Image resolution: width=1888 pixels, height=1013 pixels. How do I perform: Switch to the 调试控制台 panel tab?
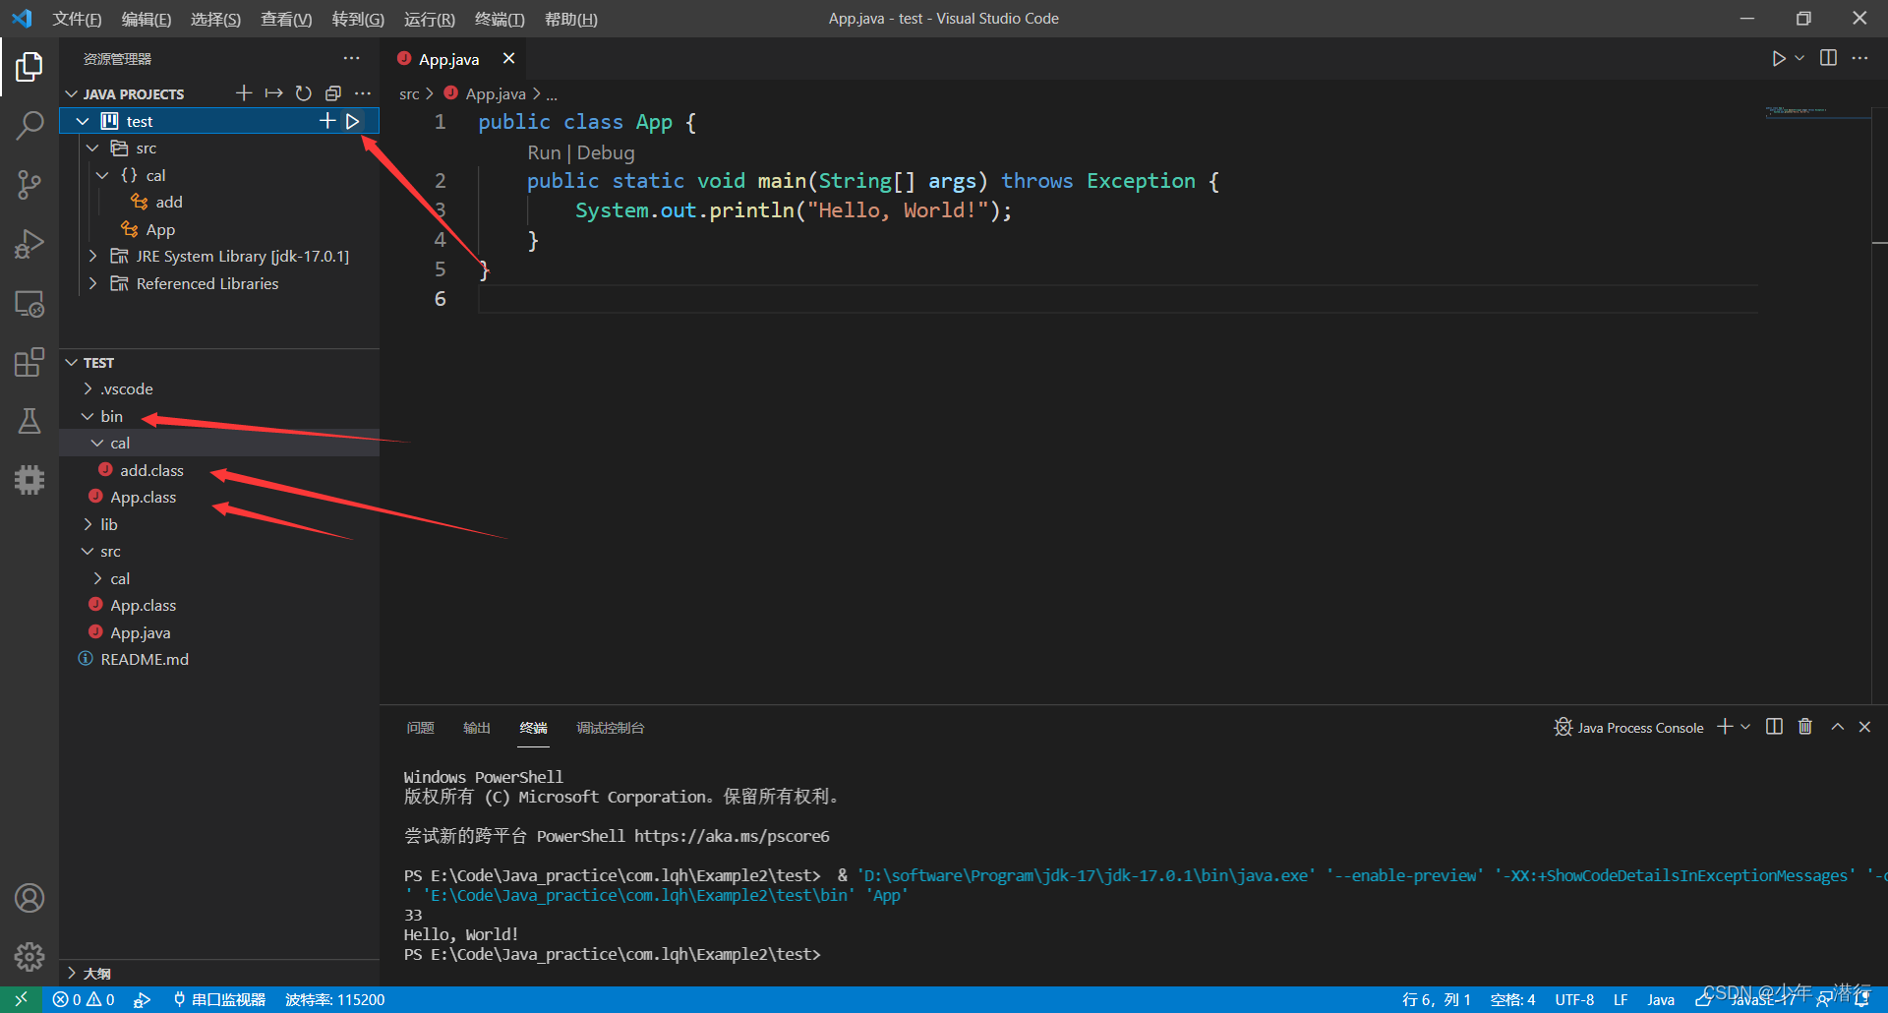[x=610, y=728]
